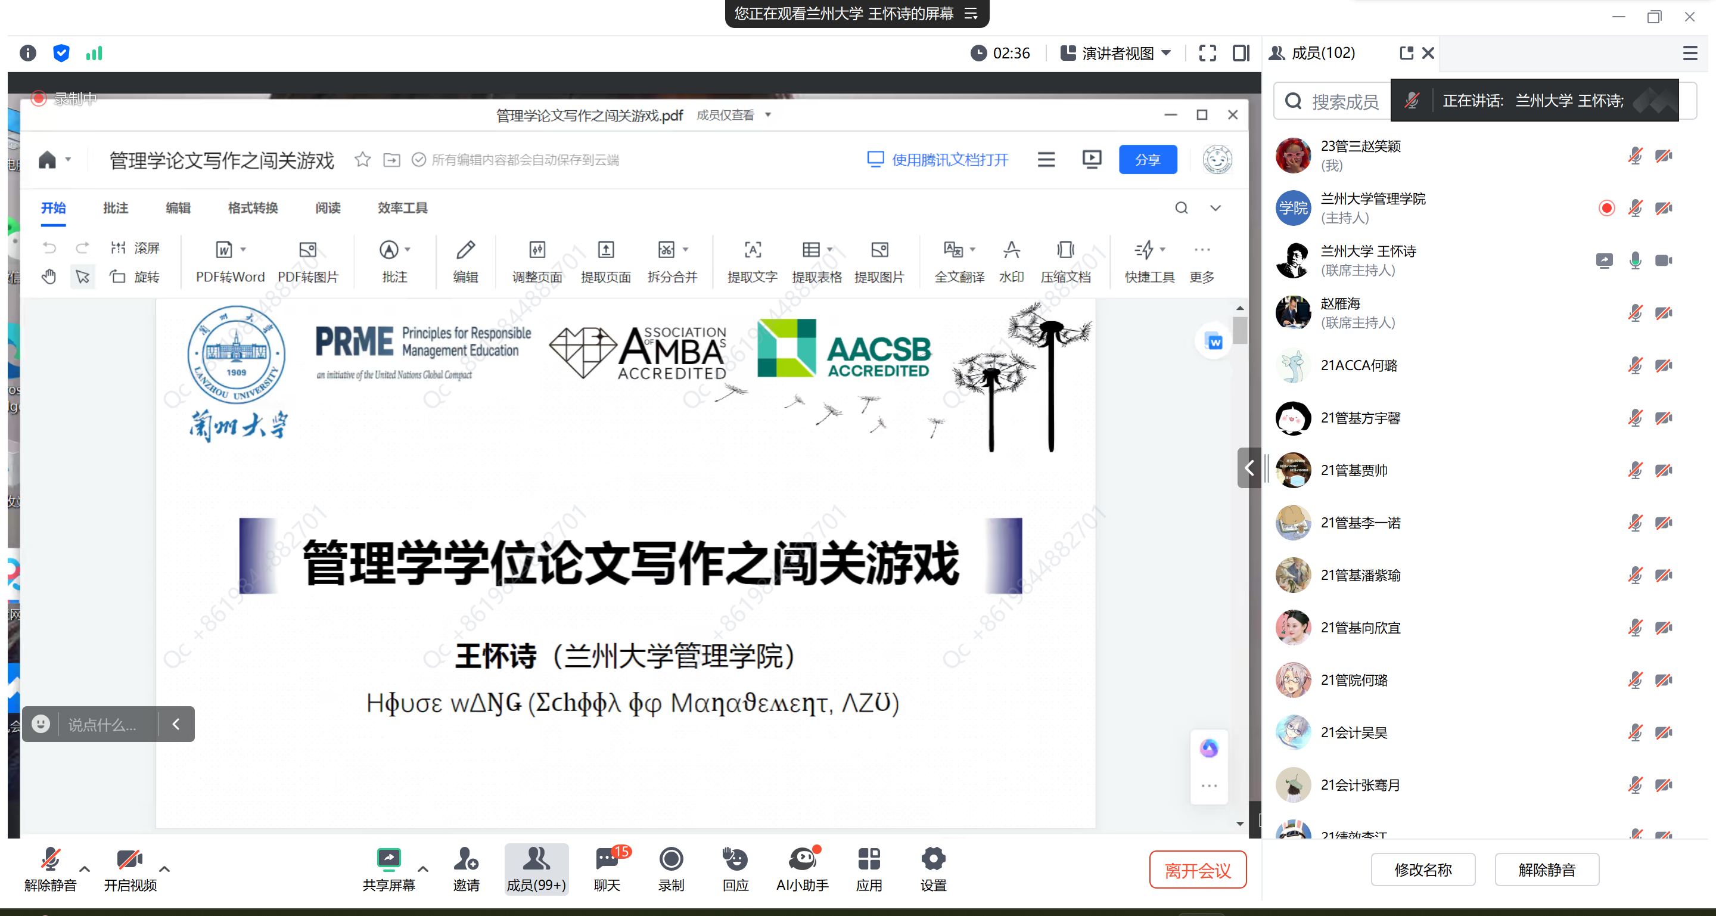The width and height of the screenshot is (1716, 916).
Task: Open the AI assistant (AI小助手)
Action: [x=802, y=859]
